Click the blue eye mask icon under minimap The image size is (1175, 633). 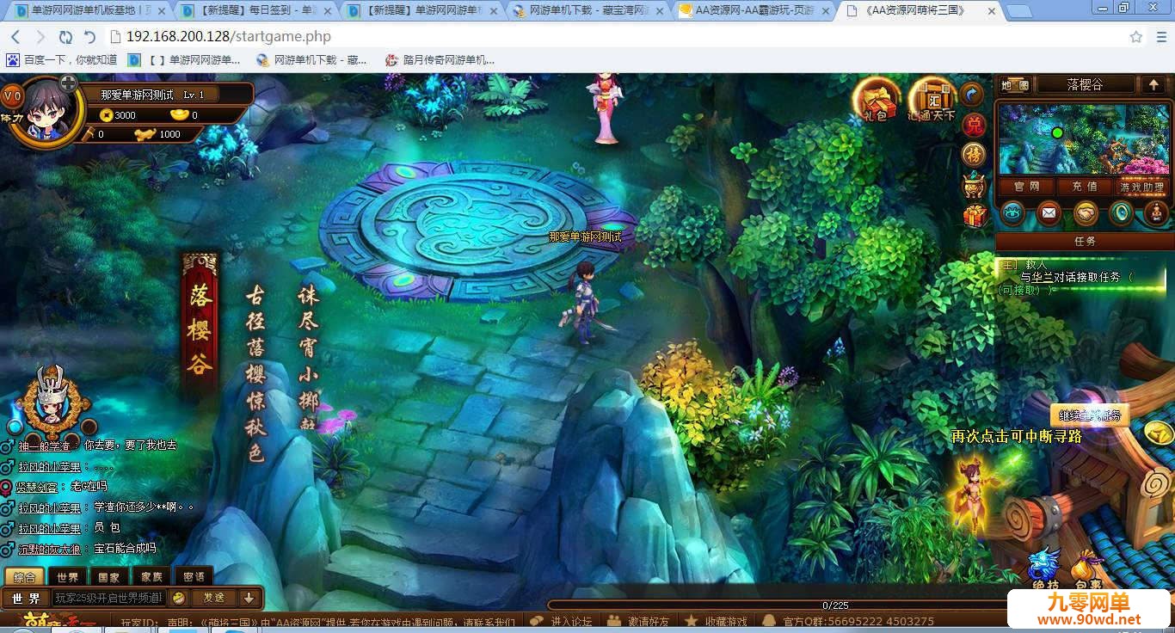(x=1012, y=212)
